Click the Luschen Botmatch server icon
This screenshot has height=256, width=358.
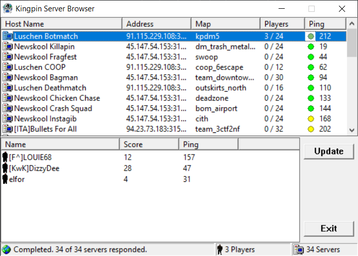click(x=8, y=36)
